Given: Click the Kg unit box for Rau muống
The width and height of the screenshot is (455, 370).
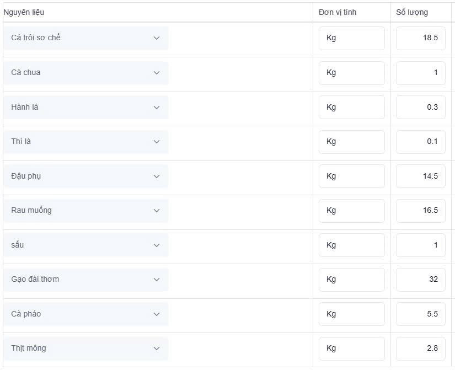Looking at the screenshot, I should pos(352,211).
